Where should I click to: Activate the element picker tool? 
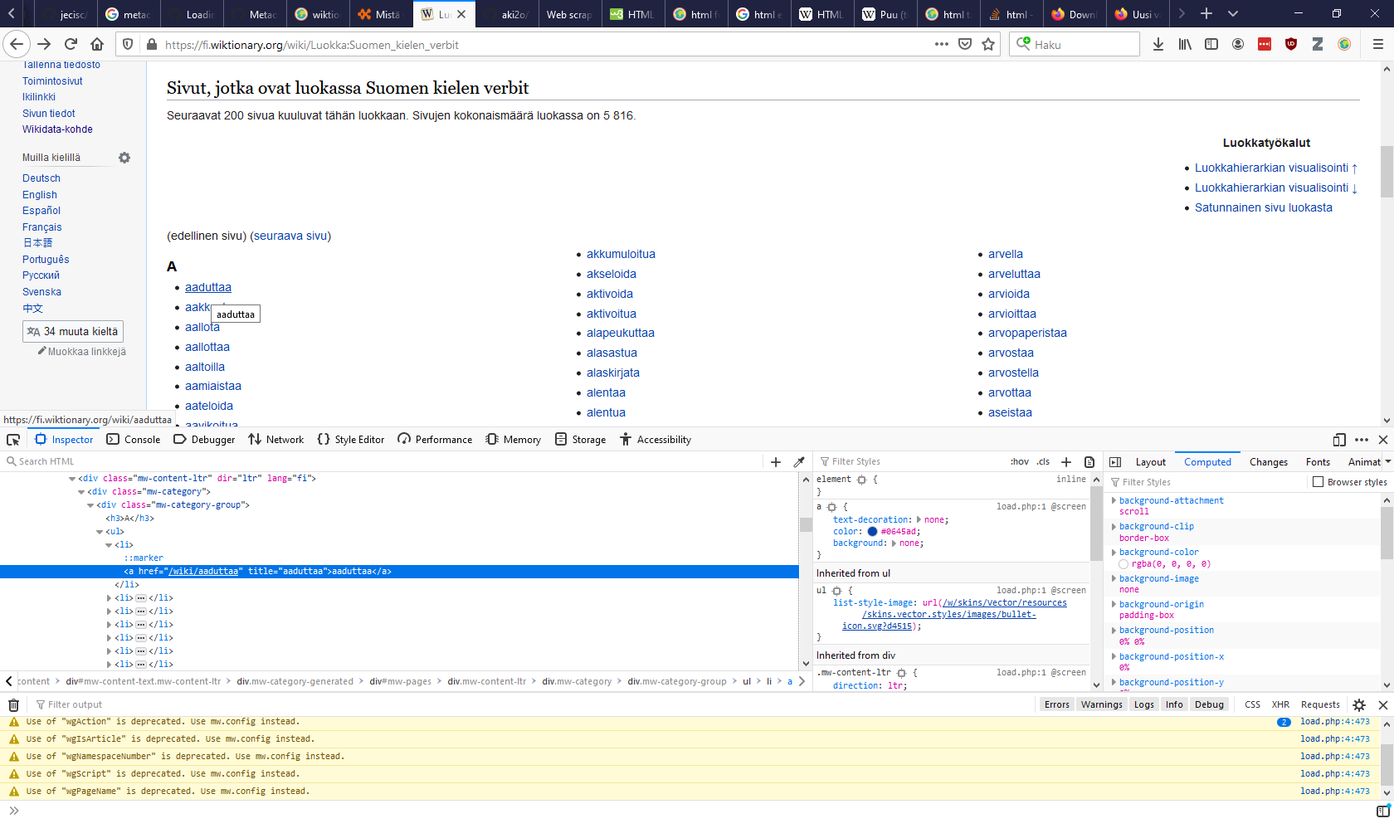click(13, 440)
